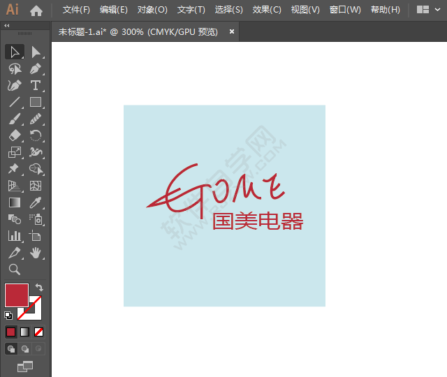Open the 编辑(E) menu

click(114, 10)
